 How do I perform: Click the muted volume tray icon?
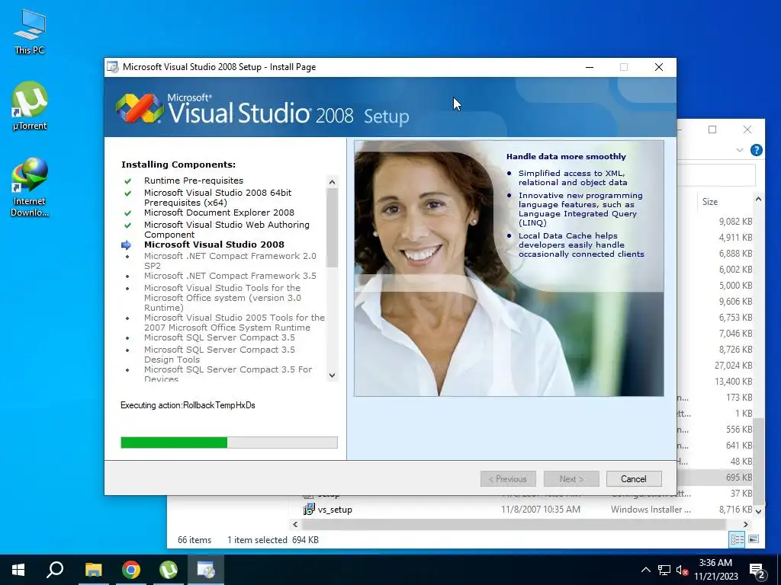(x=682, y=570)
